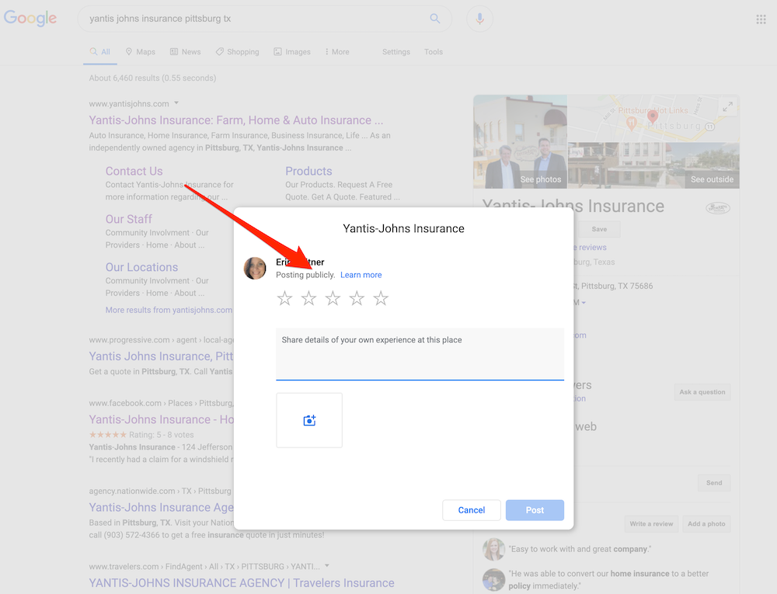The image size is (777, 594).
Task: Select the third rating star
Action: pyautogui.click(x=333, y=298)
